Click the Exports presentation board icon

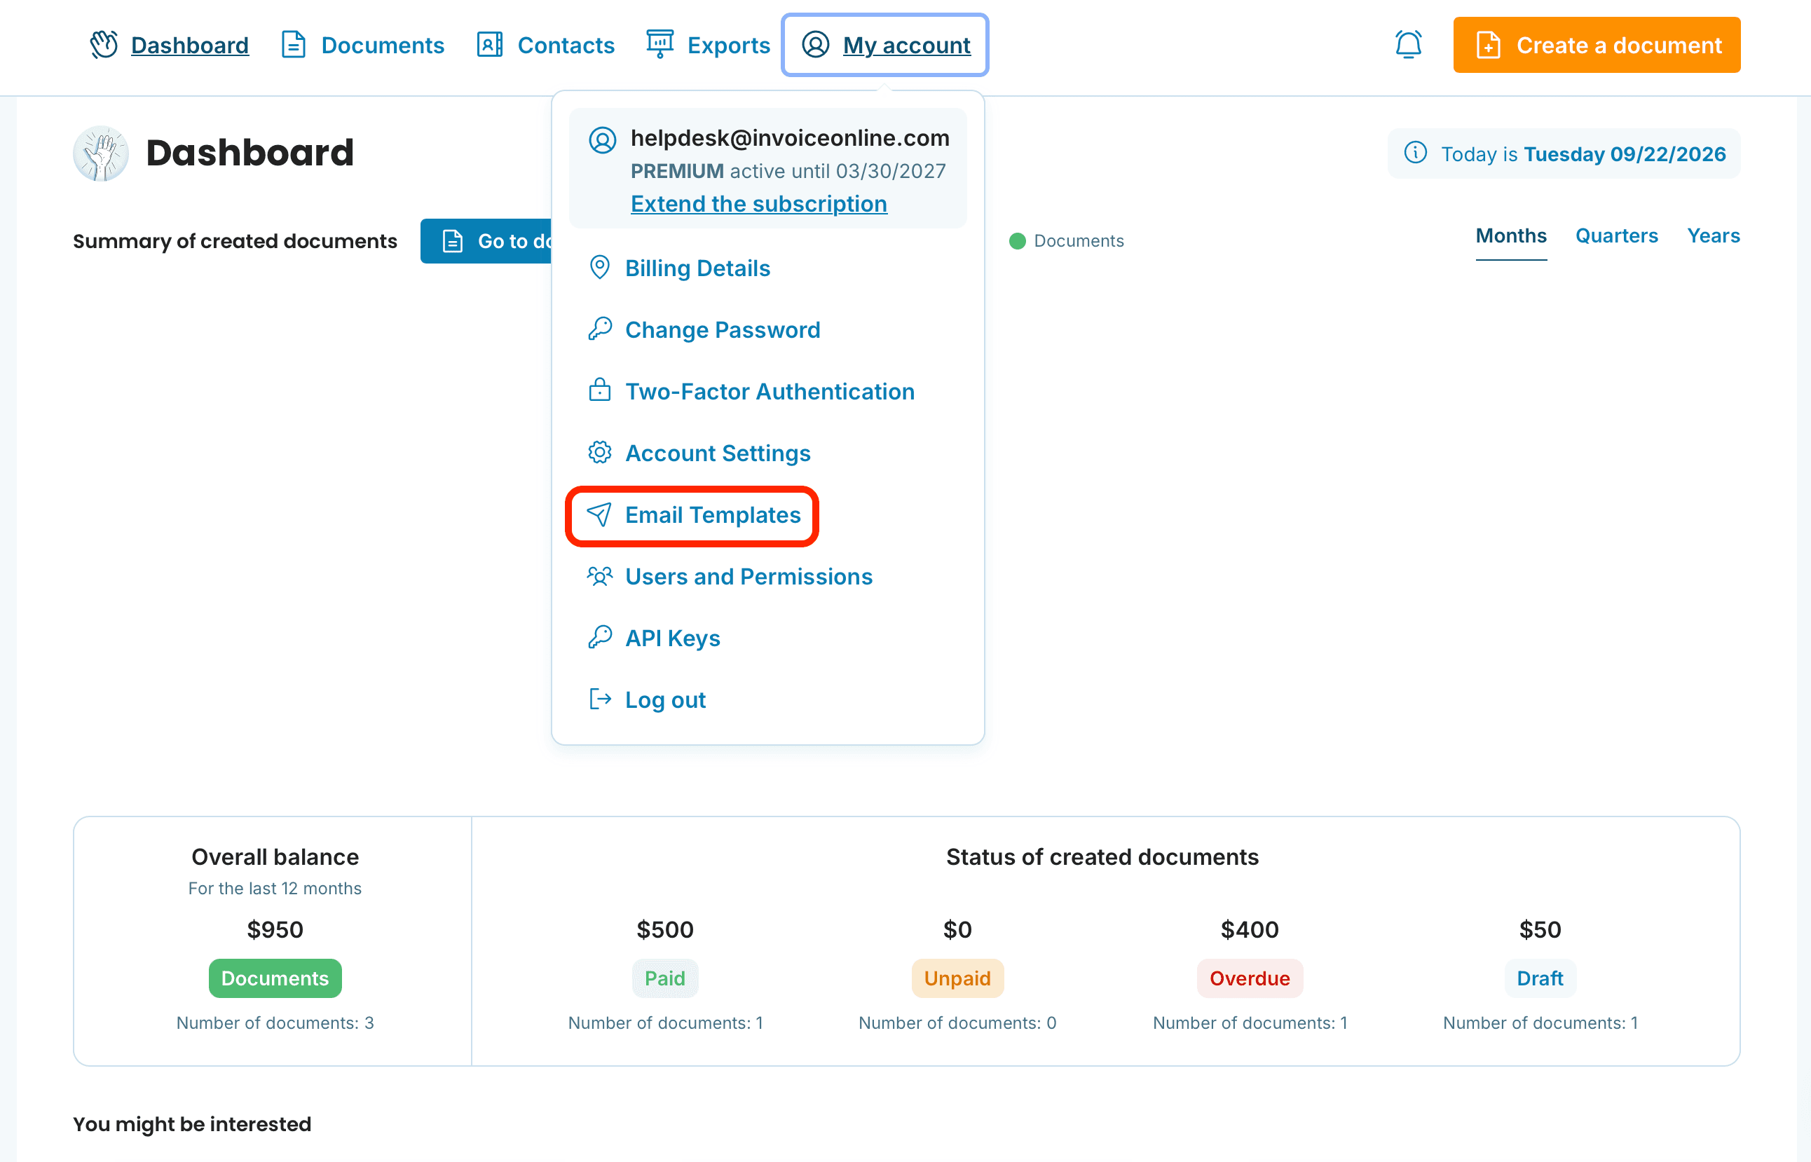click(x=660, y=45)
